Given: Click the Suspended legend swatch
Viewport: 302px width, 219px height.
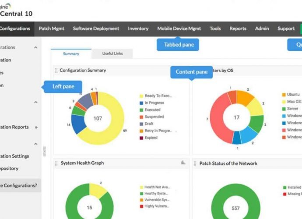Looking at the screenshot, I should click(141, 117).
